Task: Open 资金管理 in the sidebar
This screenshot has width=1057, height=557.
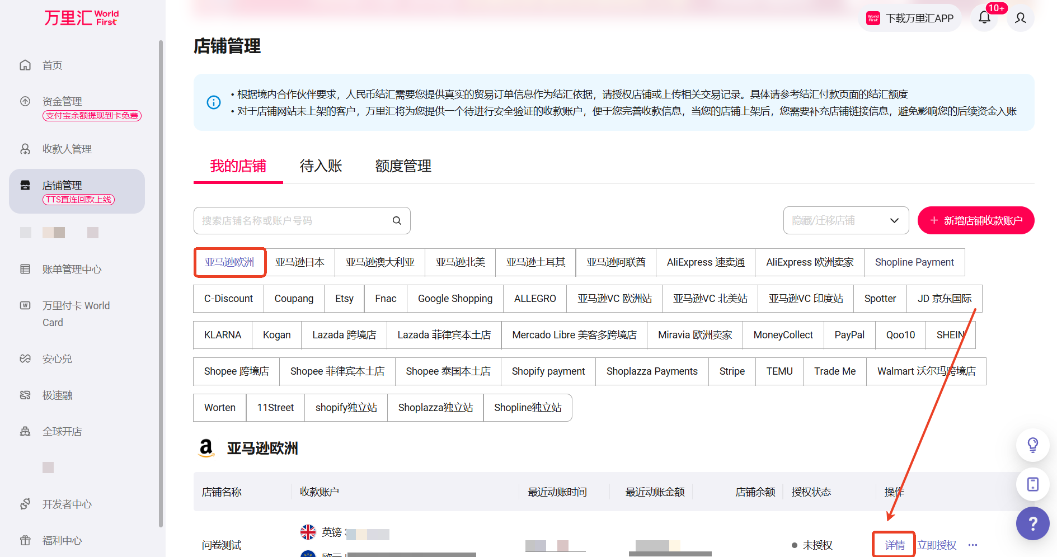Action: click(x=62, y=101)
